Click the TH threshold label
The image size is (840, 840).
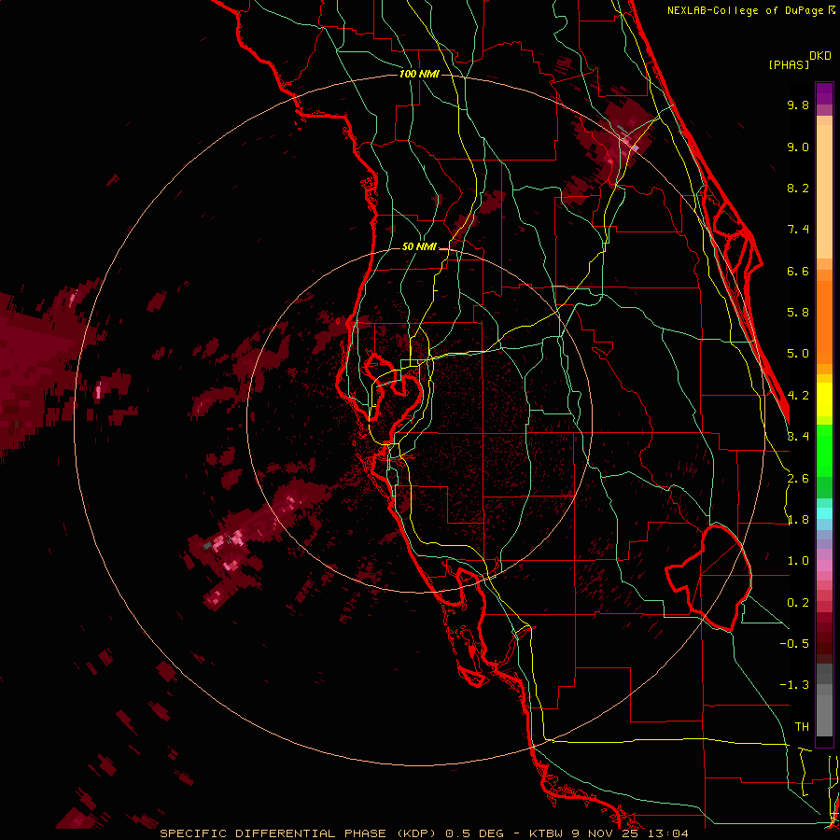802,727
